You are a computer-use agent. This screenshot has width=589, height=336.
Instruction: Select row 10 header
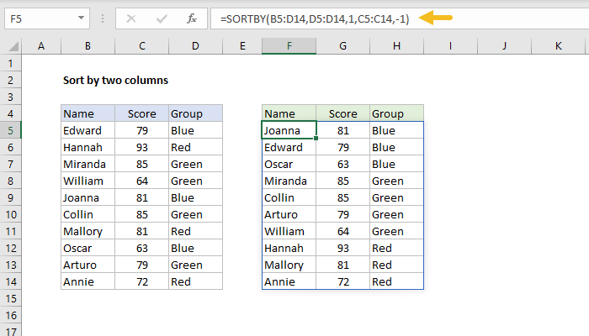pos(10,214)
